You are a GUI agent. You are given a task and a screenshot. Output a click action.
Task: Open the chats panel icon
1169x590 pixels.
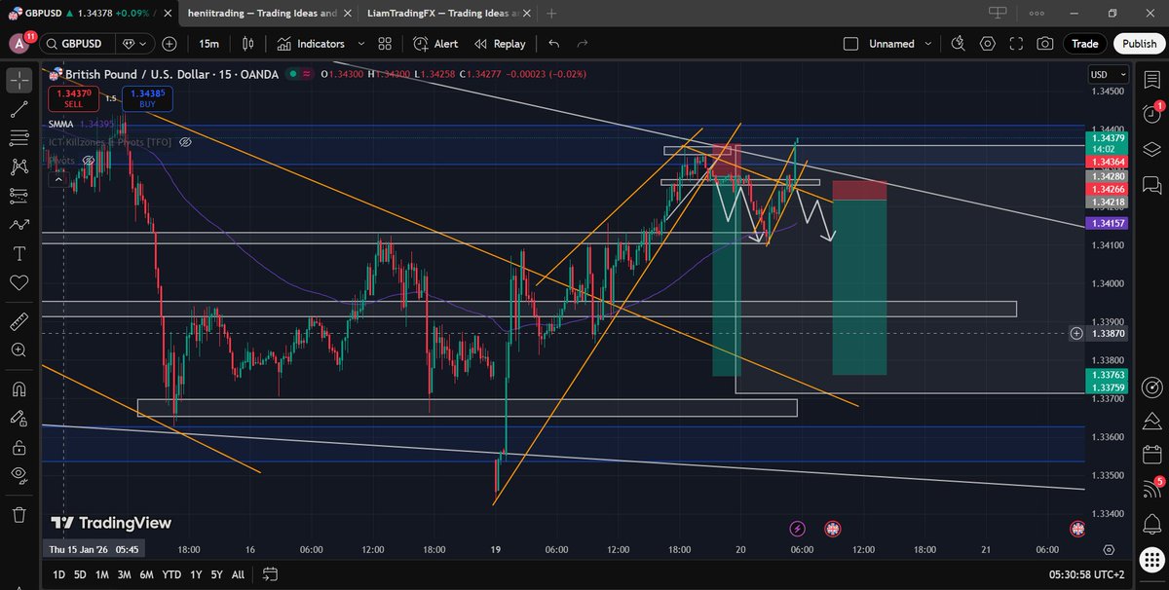(x=1150, y=184)
